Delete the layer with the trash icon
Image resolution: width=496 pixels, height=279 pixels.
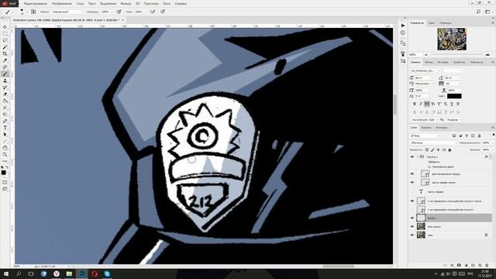pos(487,265)
